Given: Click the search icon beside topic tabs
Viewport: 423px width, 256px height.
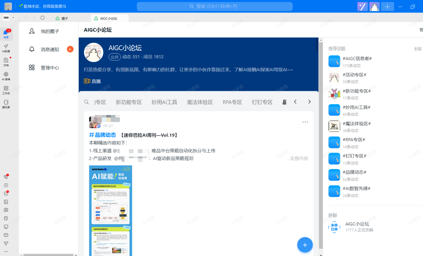Looking at the screenshot, I should coord(87,102).
